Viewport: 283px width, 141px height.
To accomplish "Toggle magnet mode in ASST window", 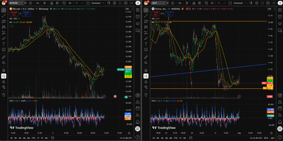I will (x=146, y=70).
